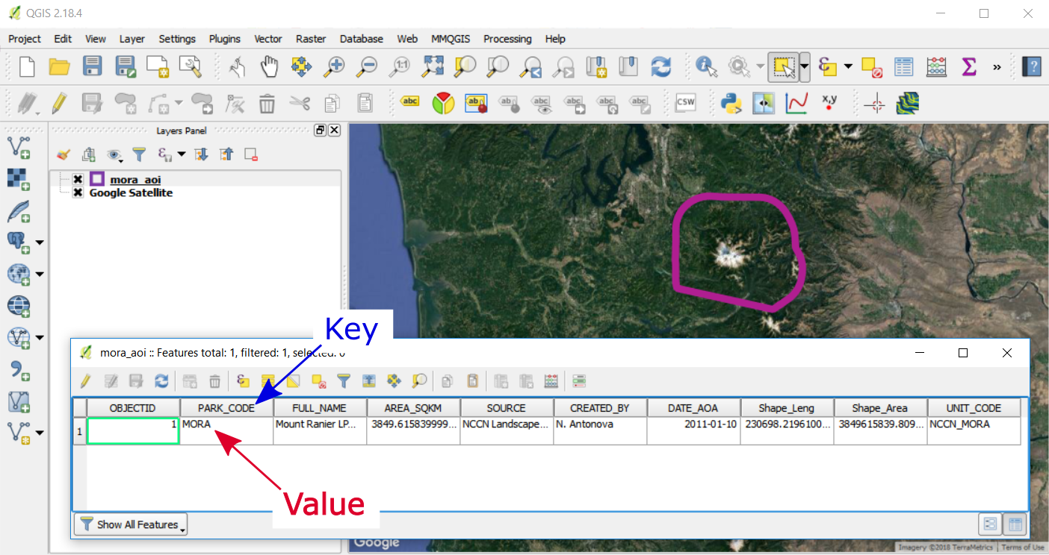Image resolution: width=1049 pixels, height=555 pixels.
Task: Open the Help contents icon
Action: pyautogui.click(x=1033, y=66)
